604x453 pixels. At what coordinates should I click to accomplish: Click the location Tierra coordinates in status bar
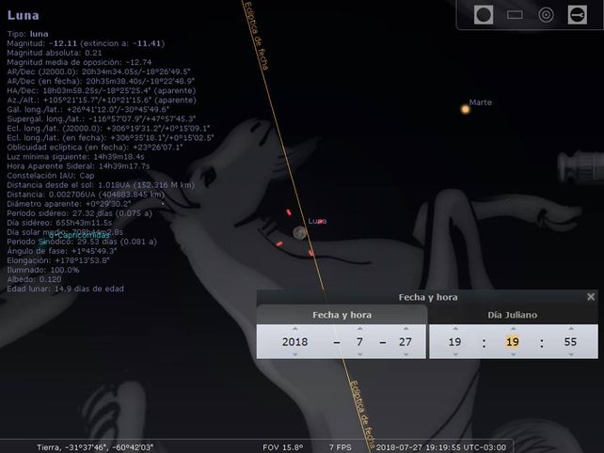click(x=95, y=447)
